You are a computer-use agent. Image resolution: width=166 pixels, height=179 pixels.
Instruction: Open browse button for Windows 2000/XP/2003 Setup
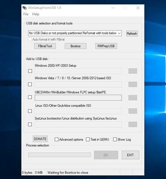pyautogui.click(x=133, y=71)
